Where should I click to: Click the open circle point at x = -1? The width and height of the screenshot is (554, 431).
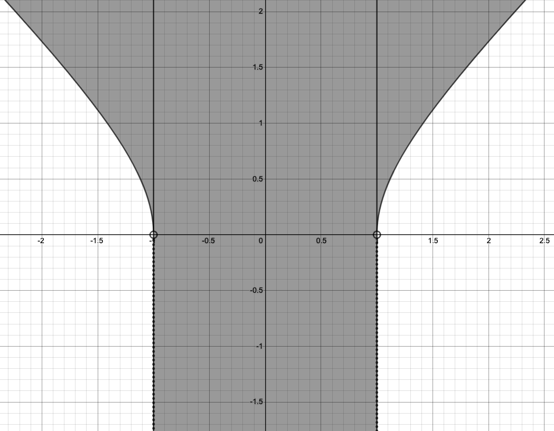coord(154,235)
